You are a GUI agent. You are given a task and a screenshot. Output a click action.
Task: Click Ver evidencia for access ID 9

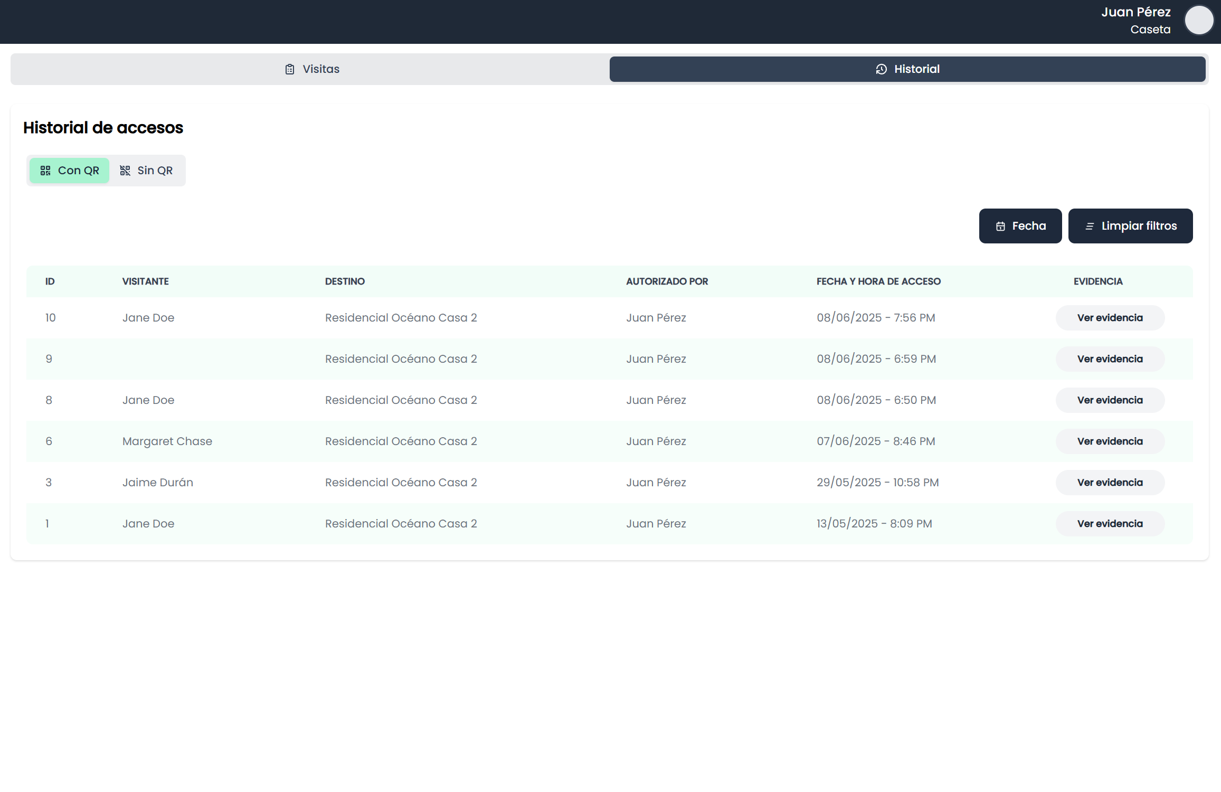[x=1110, y=359]
